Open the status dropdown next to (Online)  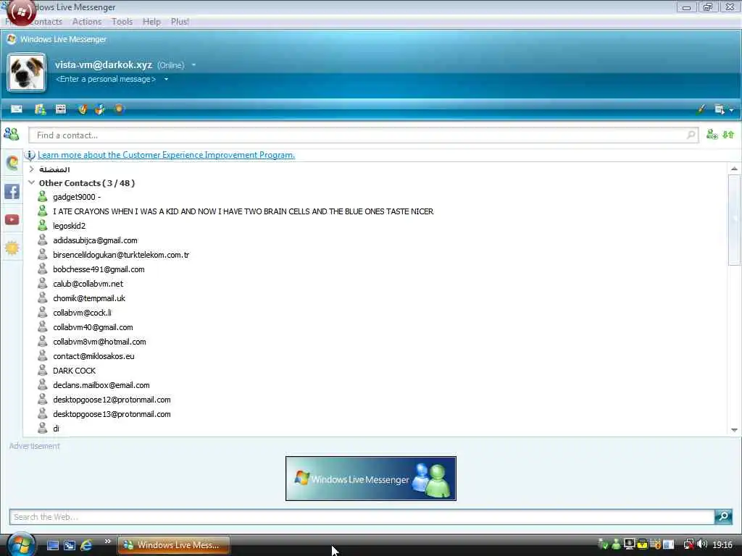[193, 64]
